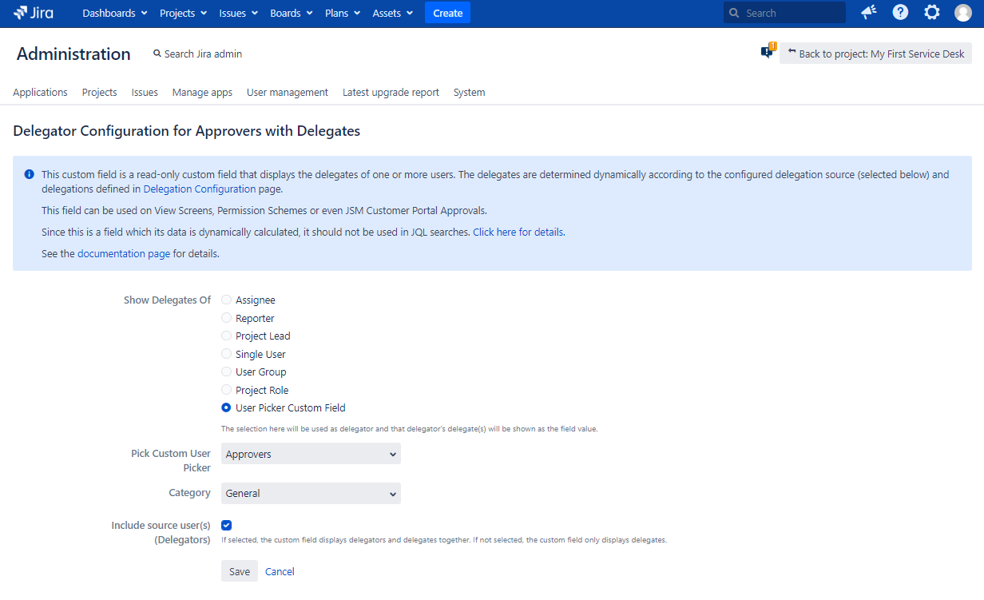Open the Manage apps tab
The height and width of the screenshot is (600, 984).
[x=202, y=93]
